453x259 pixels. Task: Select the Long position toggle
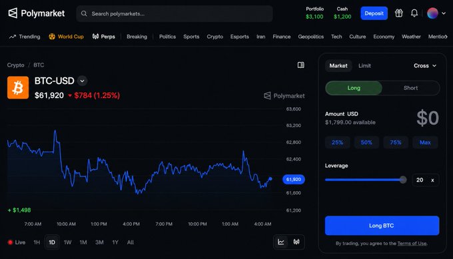coord(354,88)
